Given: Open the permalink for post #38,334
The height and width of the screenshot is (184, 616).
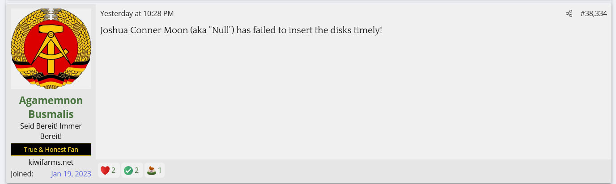Looking at the screenshot, I should tap(594, 13).
